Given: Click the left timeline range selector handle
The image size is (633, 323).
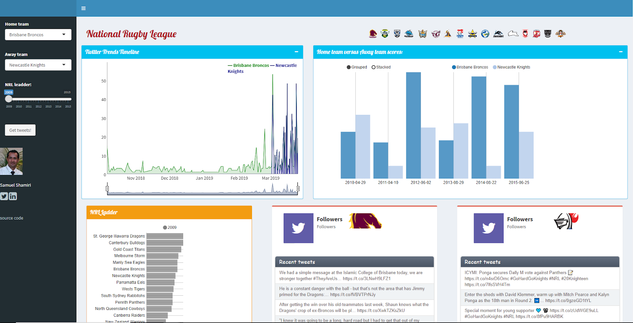Looking at the screenshot, I should coord(107,188).
